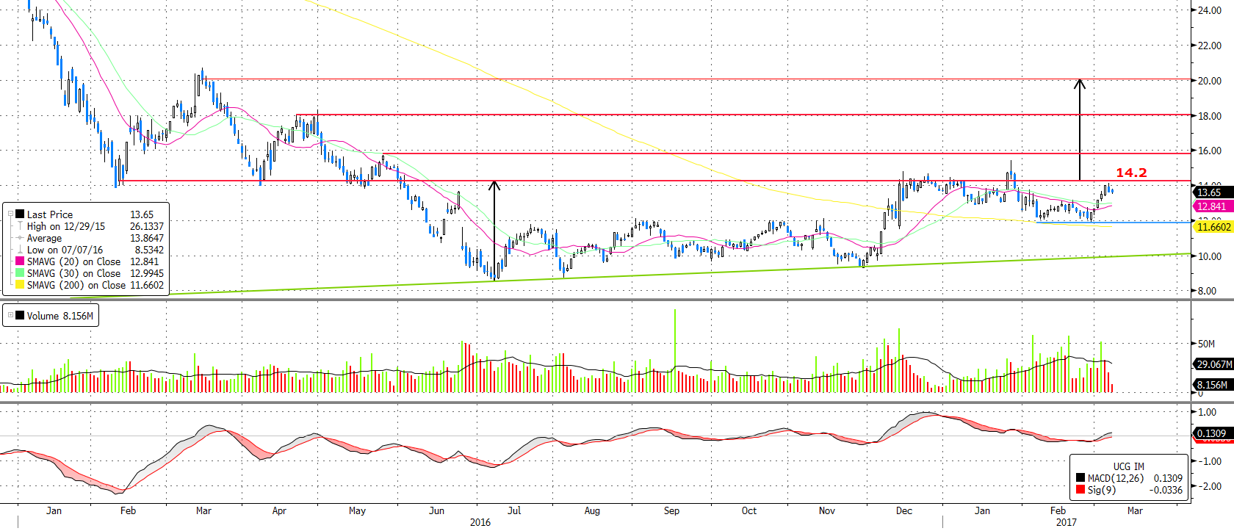This screenshot has width=1234, height=531.
Task: Click the 29.067M volume average axis tag
Action: (1213, 364)
